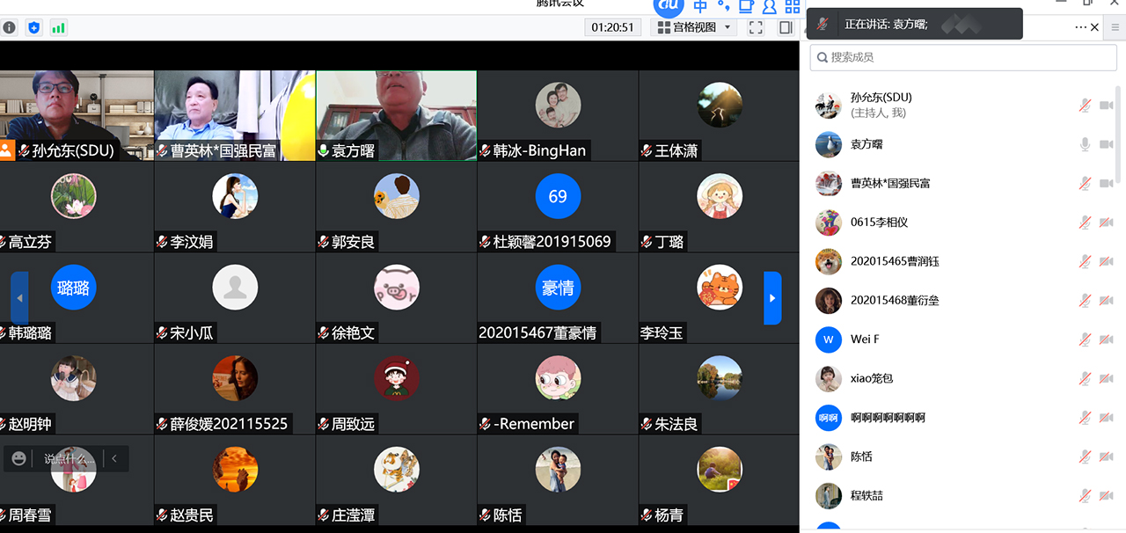This screenshot has height=533, width=1126.
Task: Unmute 0615李相仪 microphone in member list
Action: [x=1086, y=223]
